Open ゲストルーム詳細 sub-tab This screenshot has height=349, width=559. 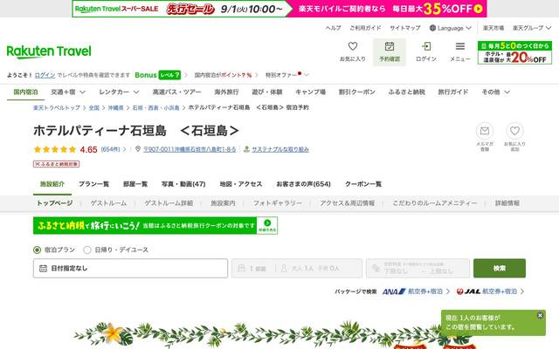pos(169,203)
